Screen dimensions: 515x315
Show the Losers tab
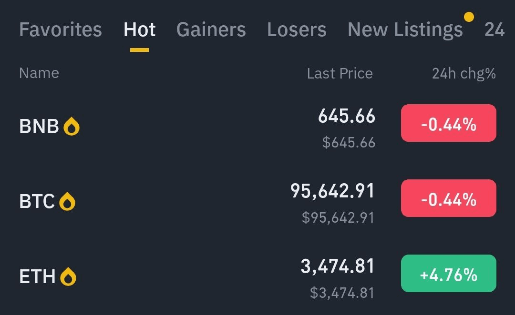(x=297, y=30)
